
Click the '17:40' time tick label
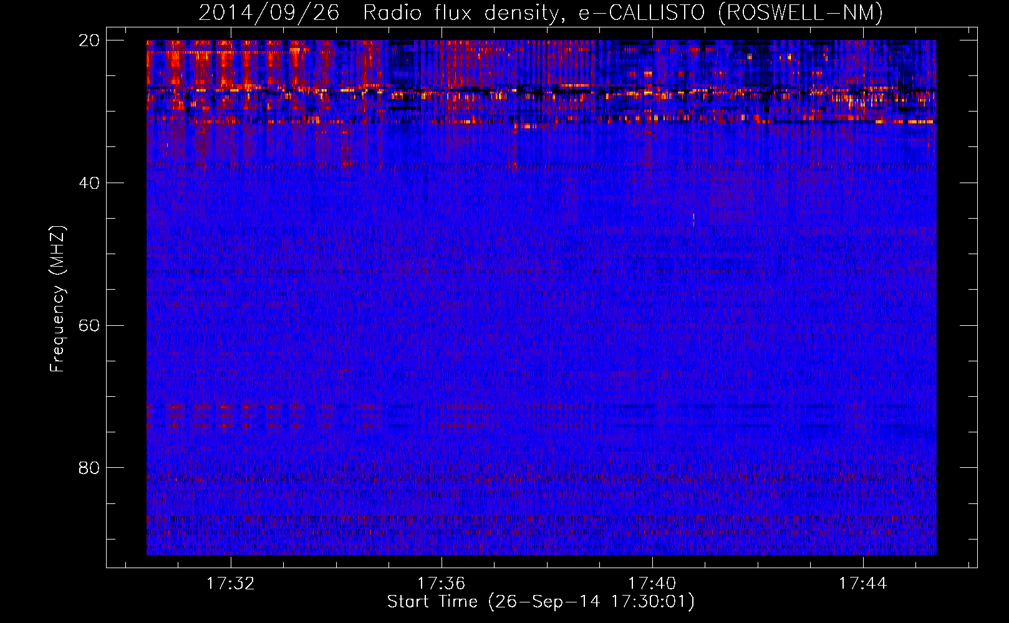652,584
